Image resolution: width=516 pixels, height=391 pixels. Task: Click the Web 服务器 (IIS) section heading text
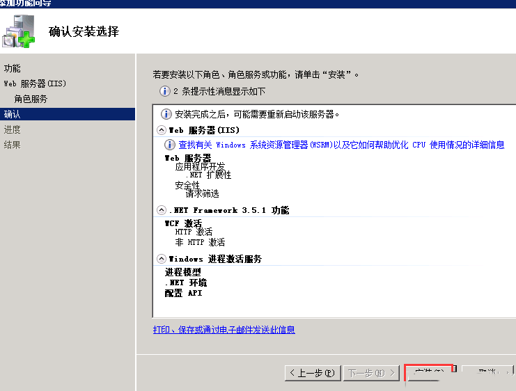point(204,130)
